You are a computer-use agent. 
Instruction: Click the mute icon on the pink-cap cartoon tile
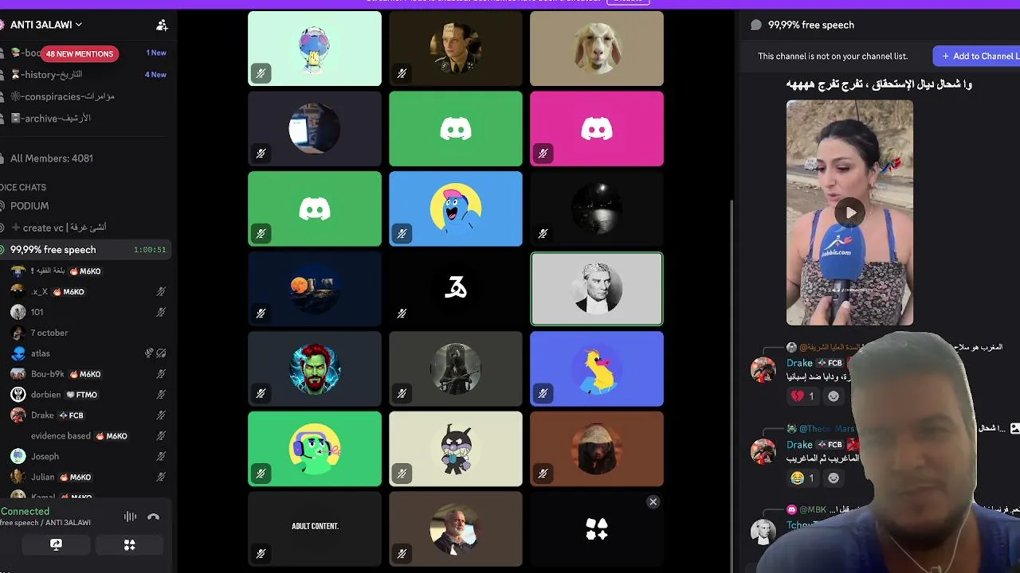(402, 234)
